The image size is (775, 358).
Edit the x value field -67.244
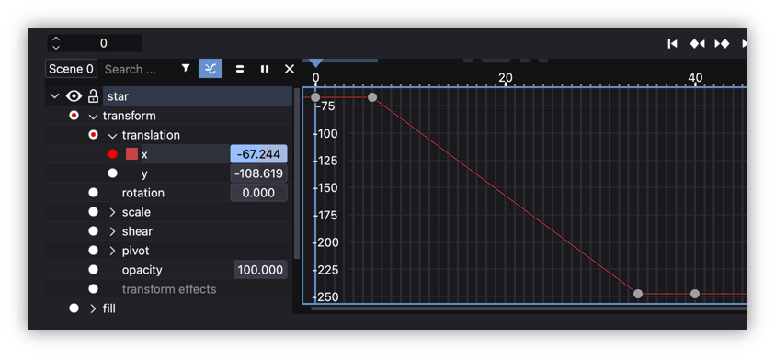click(x=258, y=154)
